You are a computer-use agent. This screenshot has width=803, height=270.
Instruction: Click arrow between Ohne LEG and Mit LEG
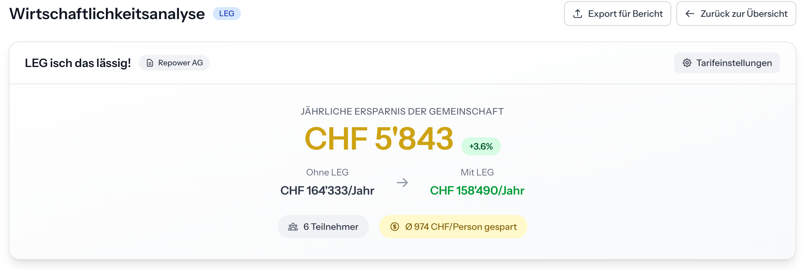point(402,183)
